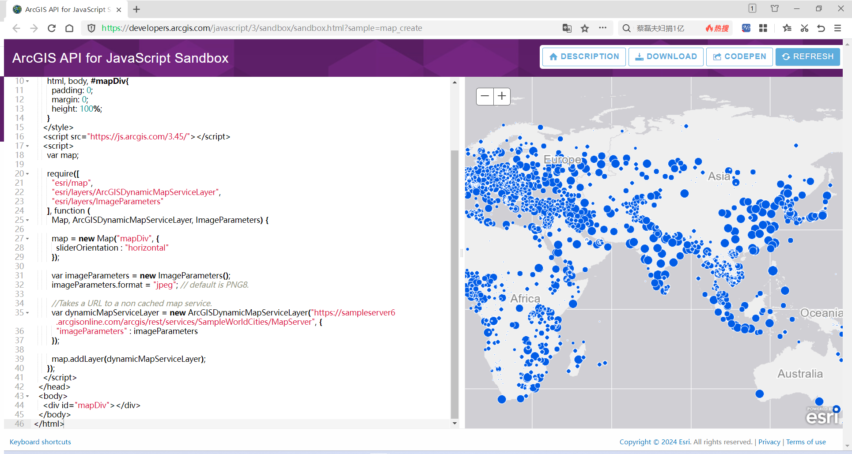852x454 pixels.
Task: Click the code editor scrollbar thumb
Action: coord(454,284)
